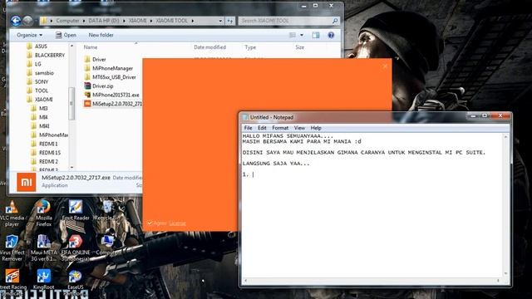Image resolution: width=532 pixels, height=299 pixels.
Task: Click the Explorer search magnifier icon
Action: tap(335, 21)
